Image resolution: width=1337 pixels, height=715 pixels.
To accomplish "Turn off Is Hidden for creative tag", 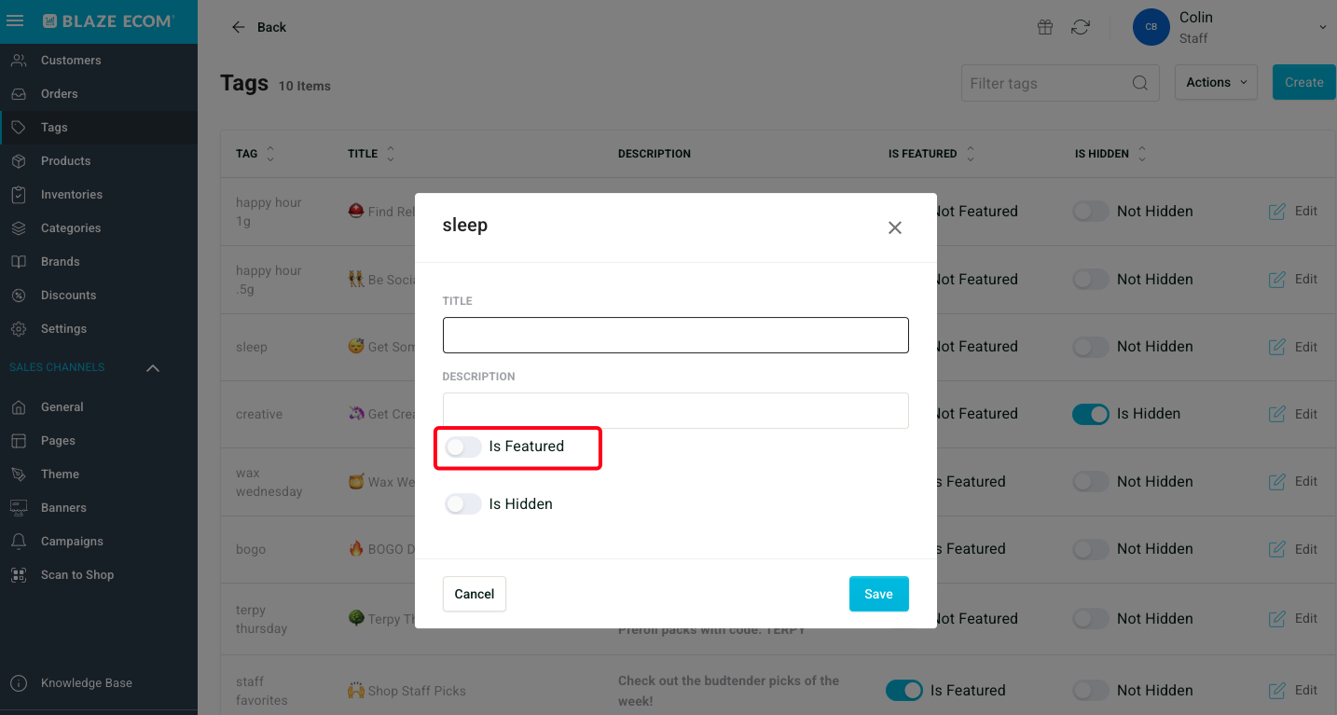I will click(x=1091, y=414).
